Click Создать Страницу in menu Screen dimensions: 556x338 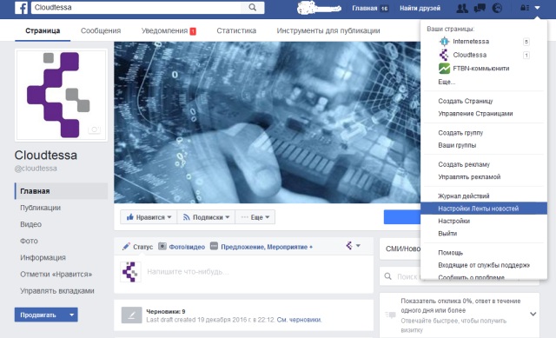coord(466,101)
